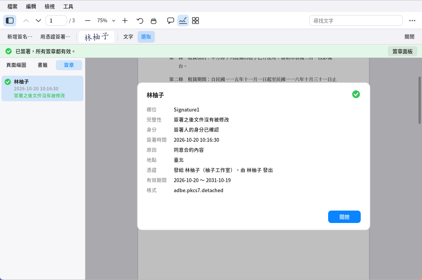Open the comment annotation tool
Viewport: 422px width, 280px height.
170,21
